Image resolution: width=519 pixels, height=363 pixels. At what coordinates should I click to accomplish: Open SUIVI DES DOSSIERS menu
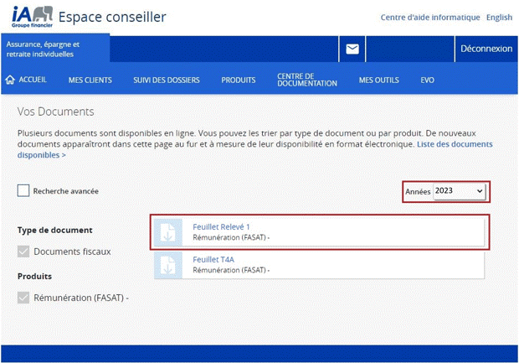167,80
